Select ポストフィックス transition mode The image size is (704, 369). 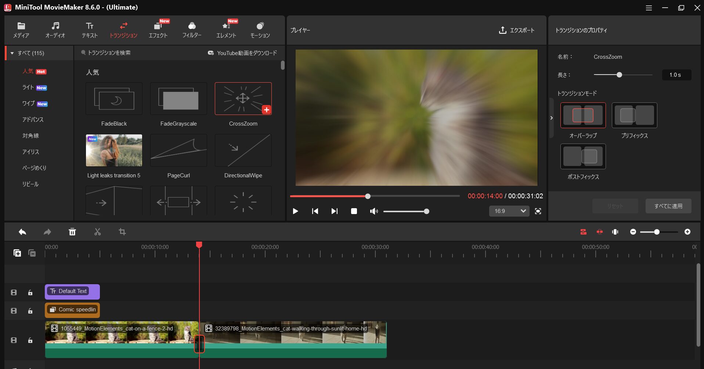coord(583,156)
